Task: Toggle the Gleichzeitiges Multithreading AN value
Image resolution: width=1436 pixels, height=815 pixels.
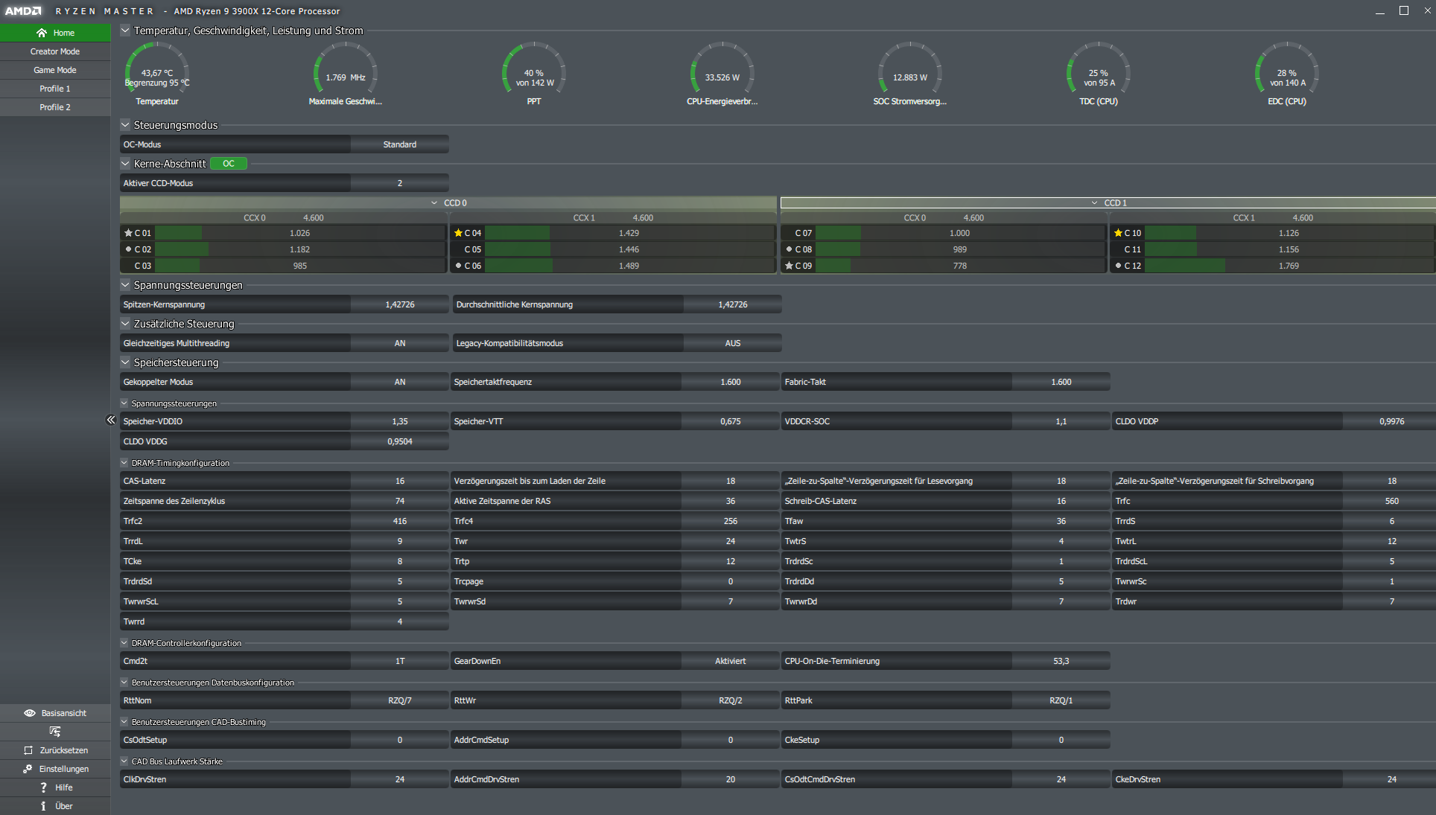Action: click(399, 343)
